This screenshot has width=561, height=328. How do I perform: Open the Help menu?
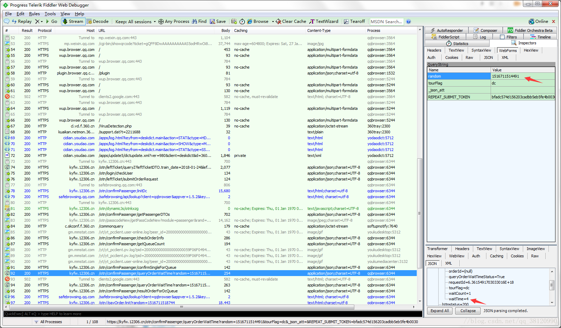[x=79, y=14]
